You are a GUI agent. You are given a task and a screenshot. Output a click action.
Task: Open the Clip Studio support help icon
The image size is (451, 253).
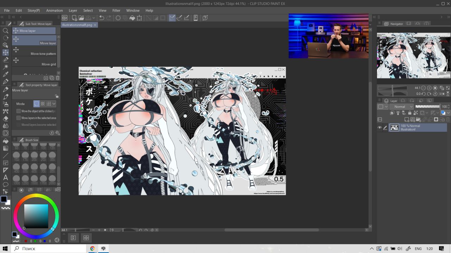tap(205, 18)
